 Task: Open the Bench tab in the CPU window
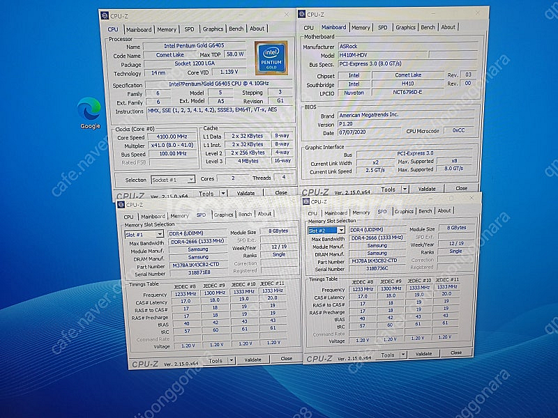point(236,29)
